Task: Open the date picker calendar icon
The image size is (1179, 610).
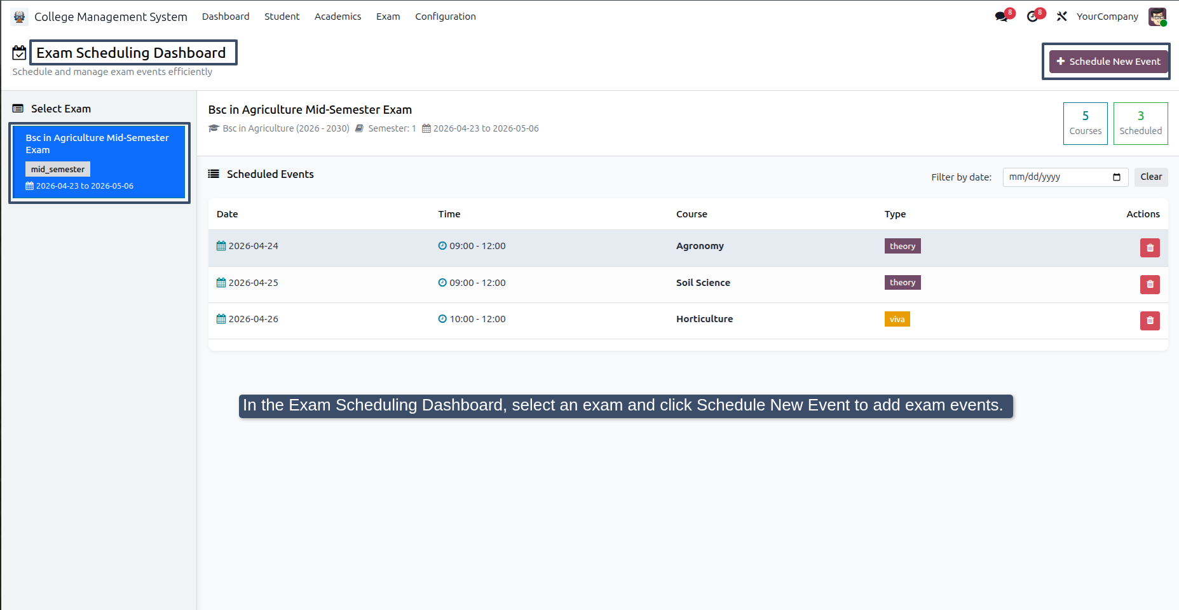Action: [x=1117, y=177]
